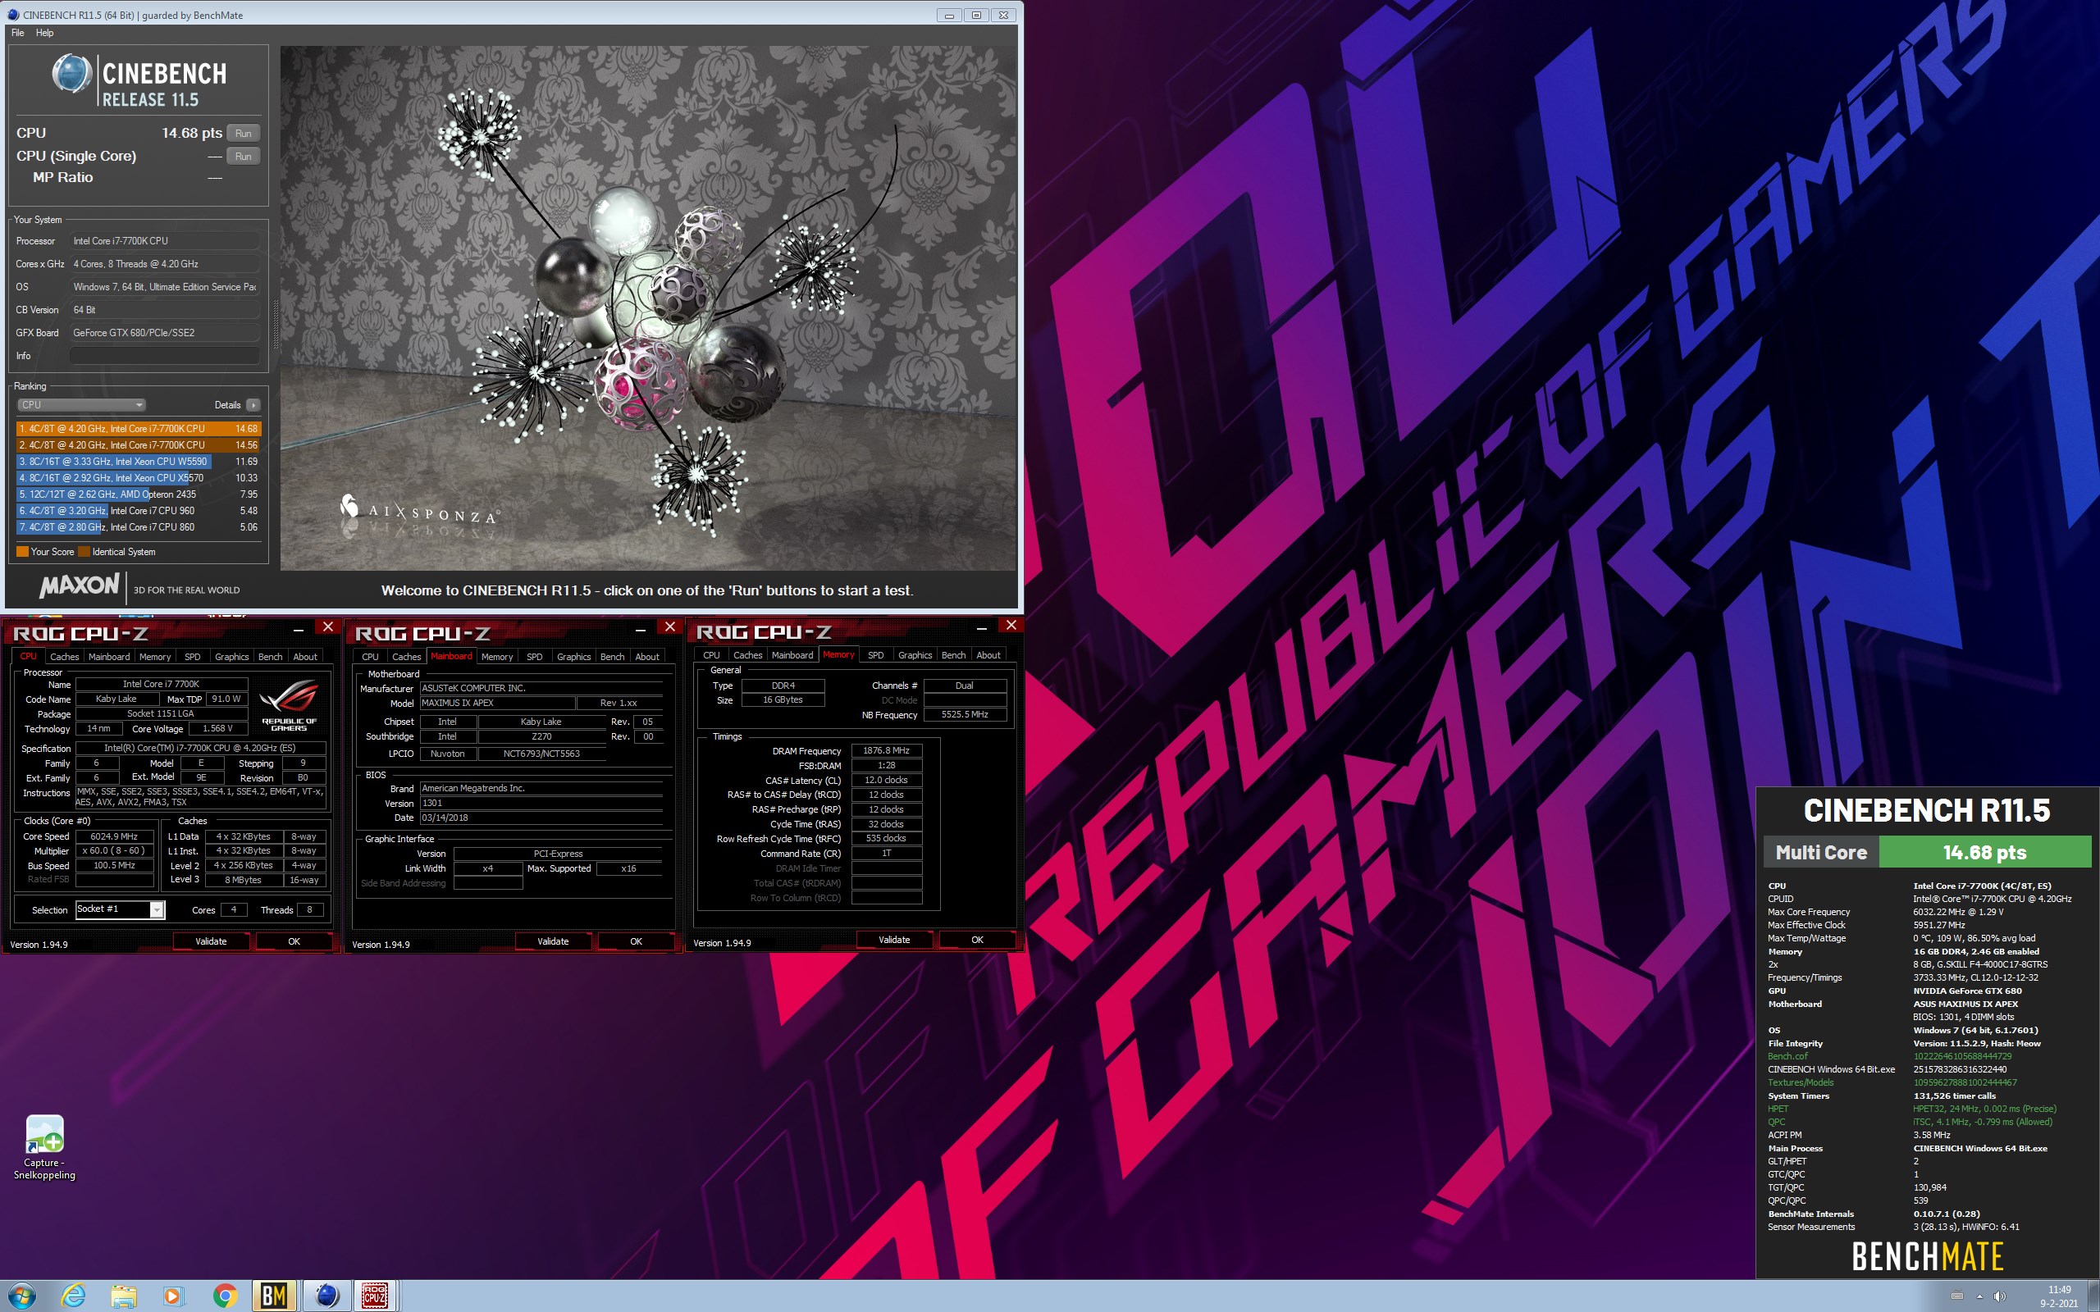
Task: Switch to Cinebench taskbar icon
Action: [x=326, y=1296]
